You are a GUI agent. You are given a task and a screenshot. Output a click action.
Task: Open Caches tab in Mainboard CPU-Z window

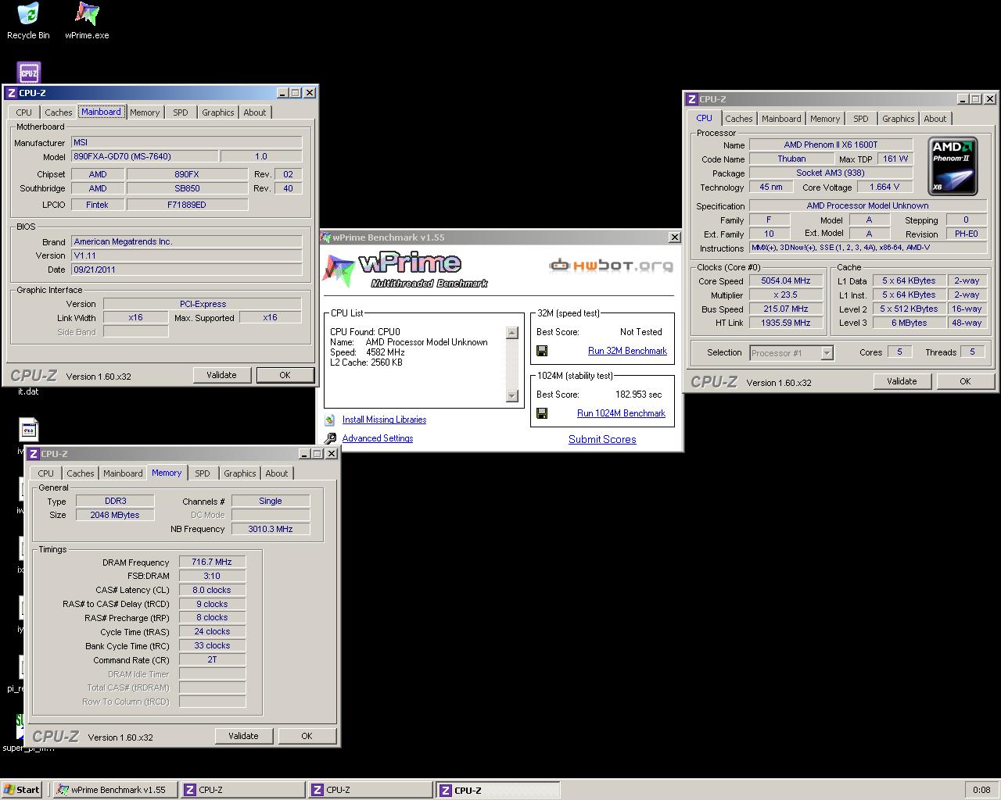coord(58,112)
